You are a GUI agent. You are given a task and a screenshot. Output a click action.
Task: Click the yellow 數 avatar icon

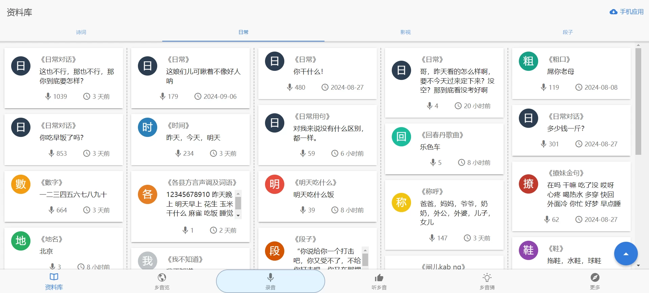[21, 184]
